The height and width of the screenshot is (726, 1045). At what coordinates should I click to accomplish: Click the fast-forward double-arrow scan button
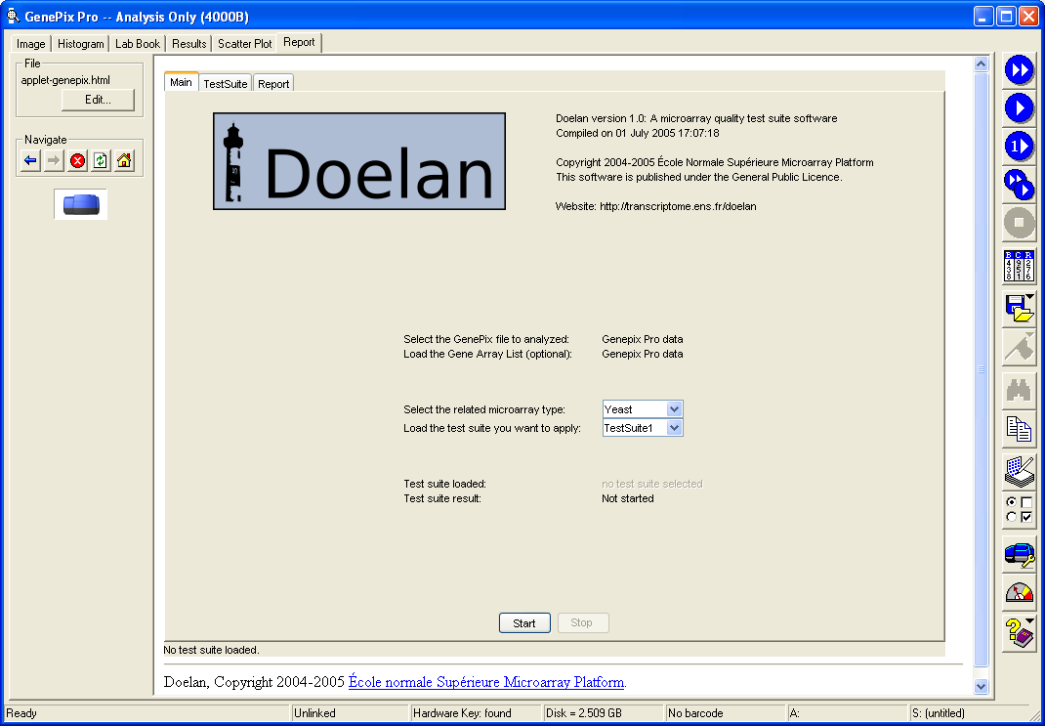point(1019,69)
